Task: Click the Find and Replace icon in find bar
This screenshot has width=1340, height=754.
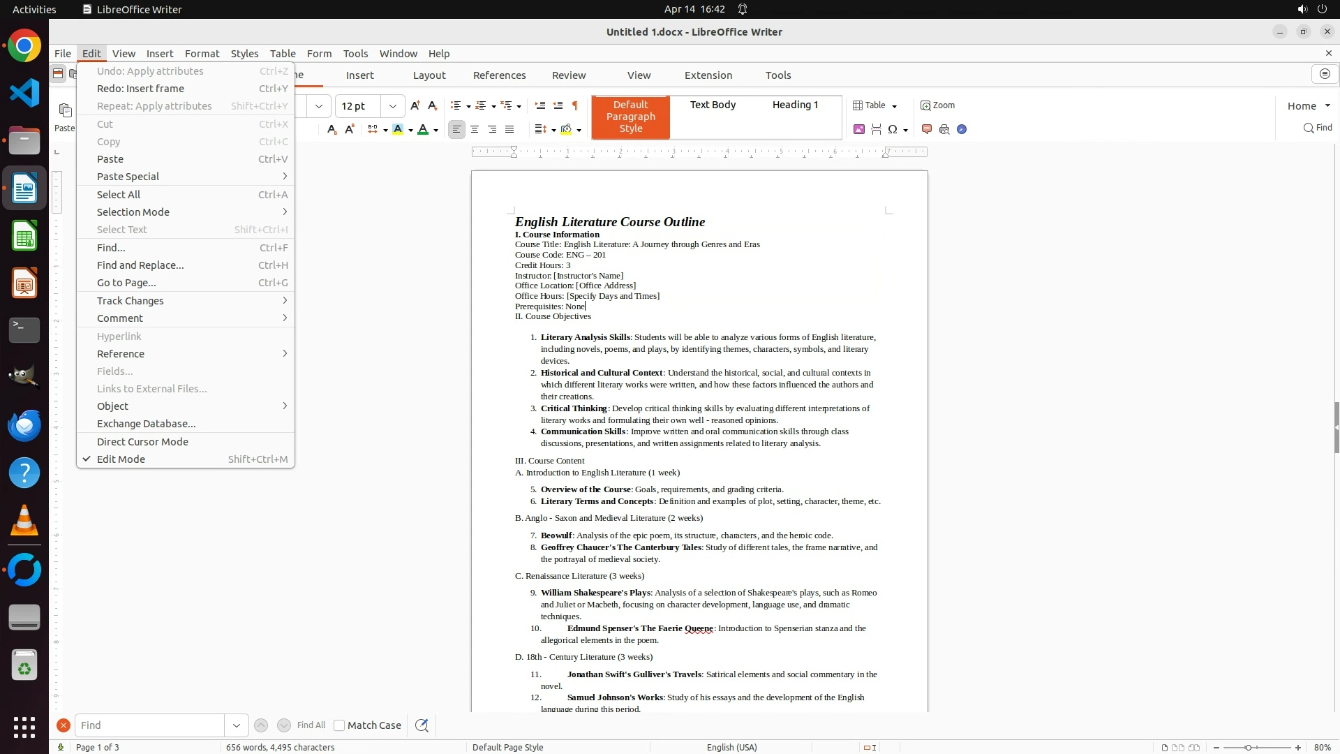Action: (x=422, y=725)
